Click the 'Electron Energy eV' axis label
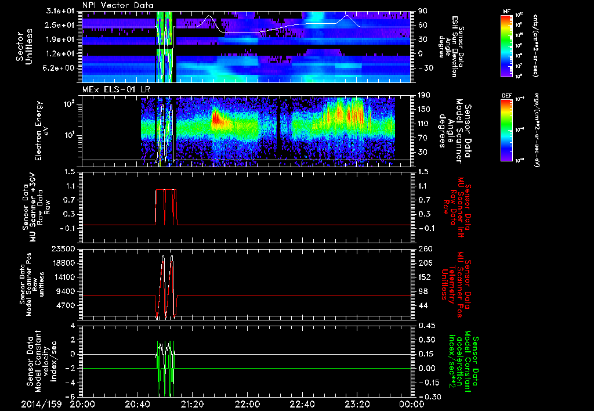This screenshot has width=594, height=411. click(44, 131)
